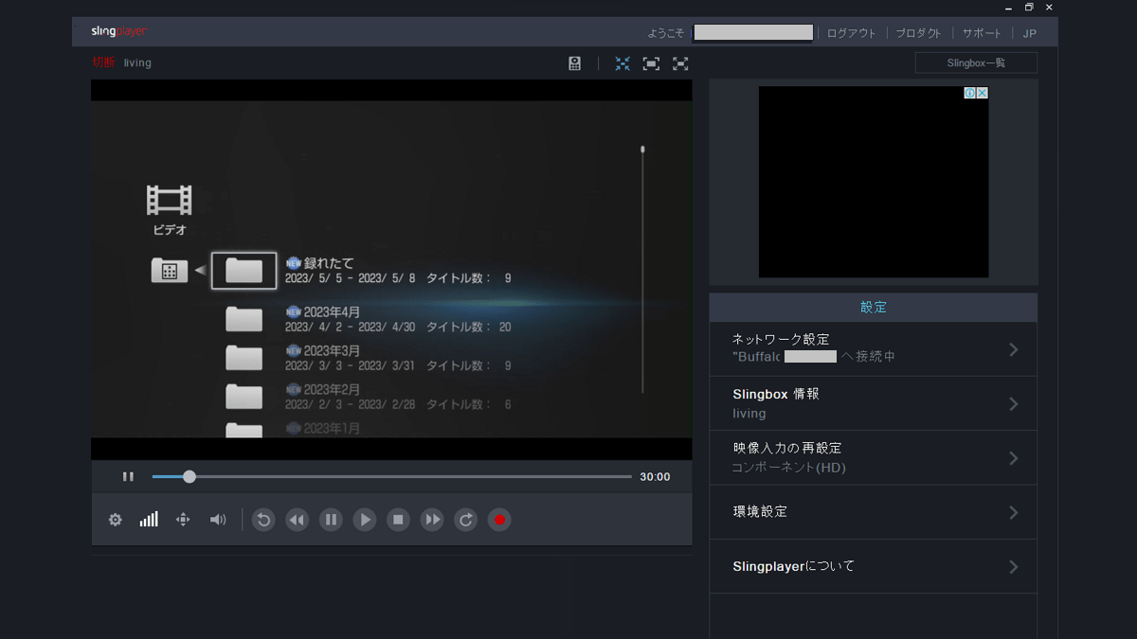
Task: Click small pause icon left of the seek bar
Action: (128, 477)
